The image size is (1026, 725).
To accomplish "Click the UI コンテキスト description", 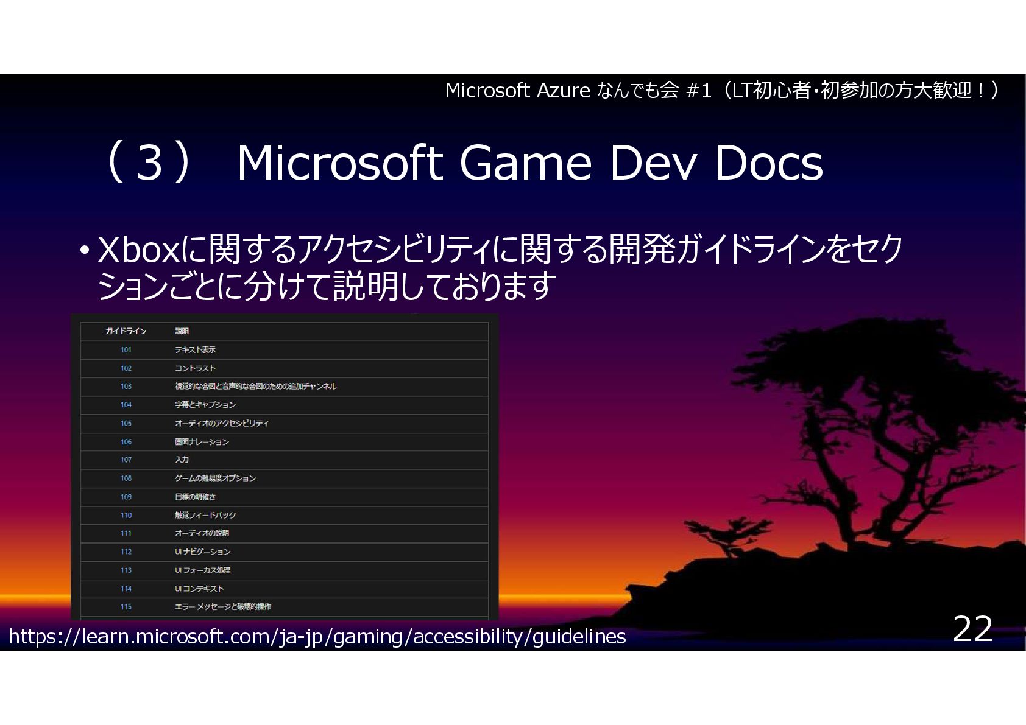I will tap(199, 589).
